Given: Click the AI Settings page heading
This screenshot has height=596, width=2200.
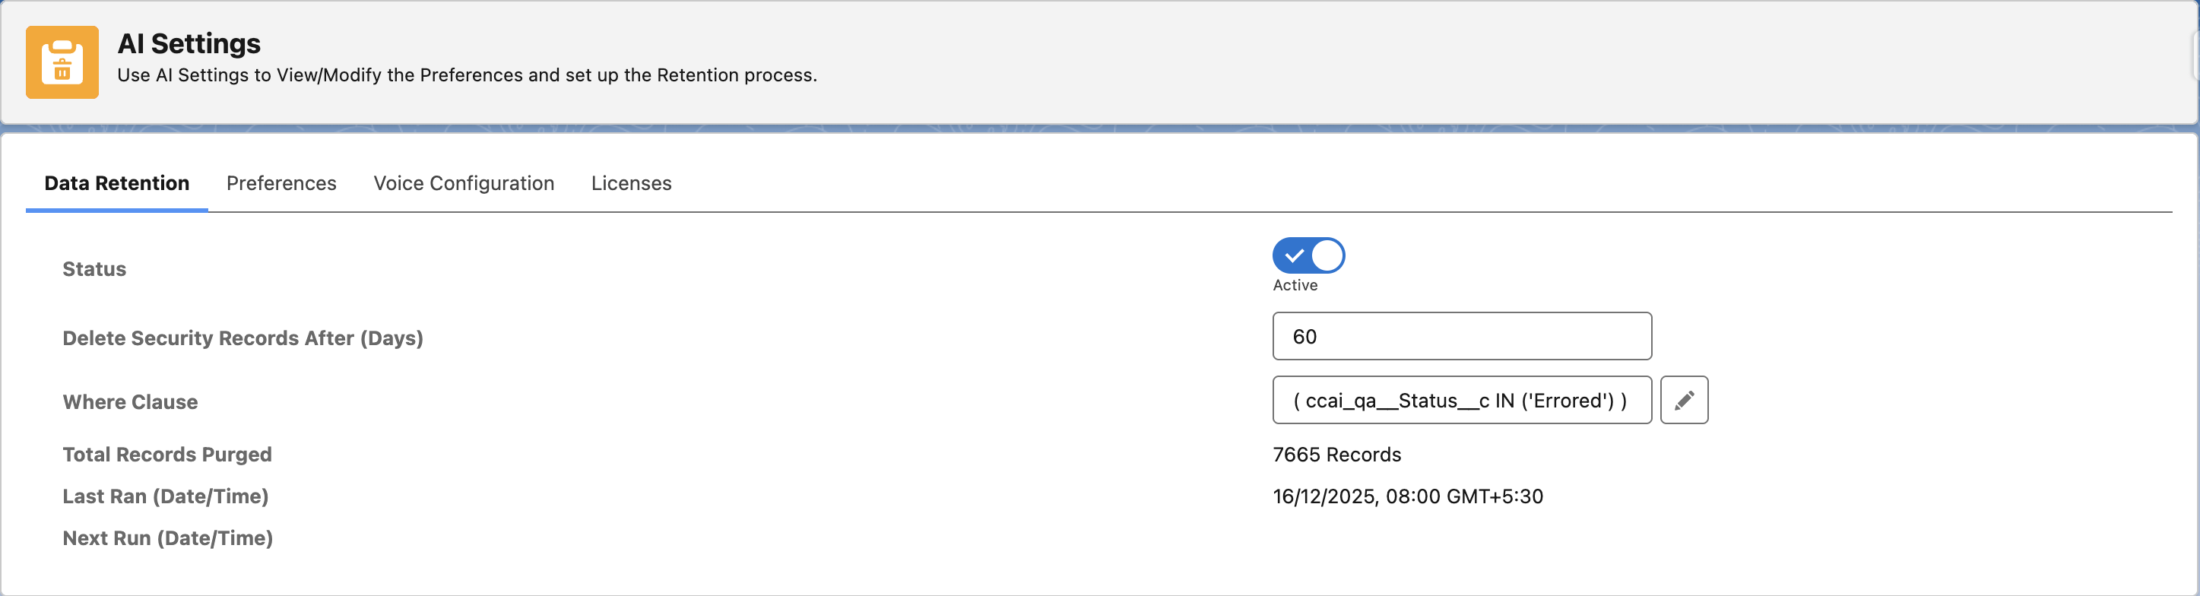Looking at the screenshot, I should point(189,43).
